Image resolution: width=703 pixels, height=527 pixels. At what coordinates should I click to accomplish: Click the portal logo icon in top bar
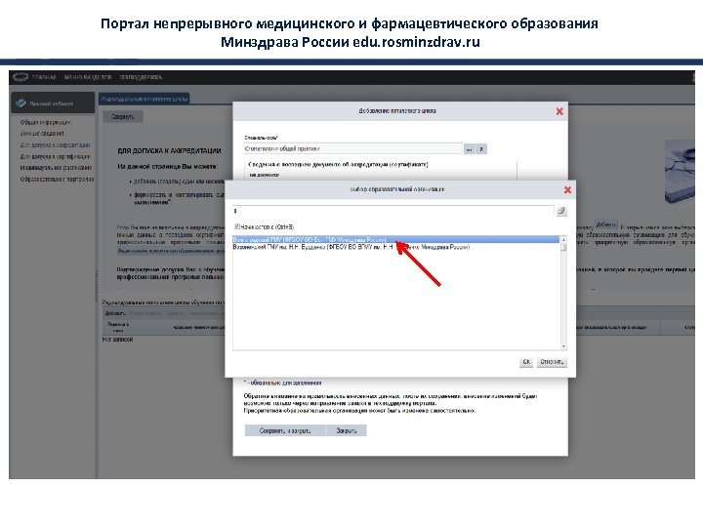click(21, 77)
